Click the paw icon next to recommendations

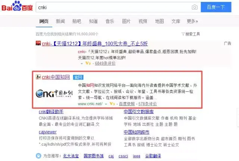[x=38, y=156]
